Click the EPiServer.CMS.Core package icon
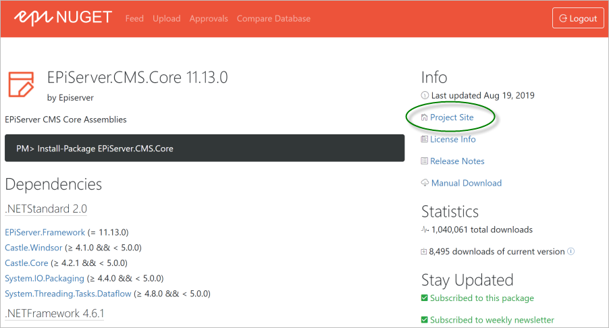Image resolution: width=609 pixels, height=328 pixels. pos(21,83)
